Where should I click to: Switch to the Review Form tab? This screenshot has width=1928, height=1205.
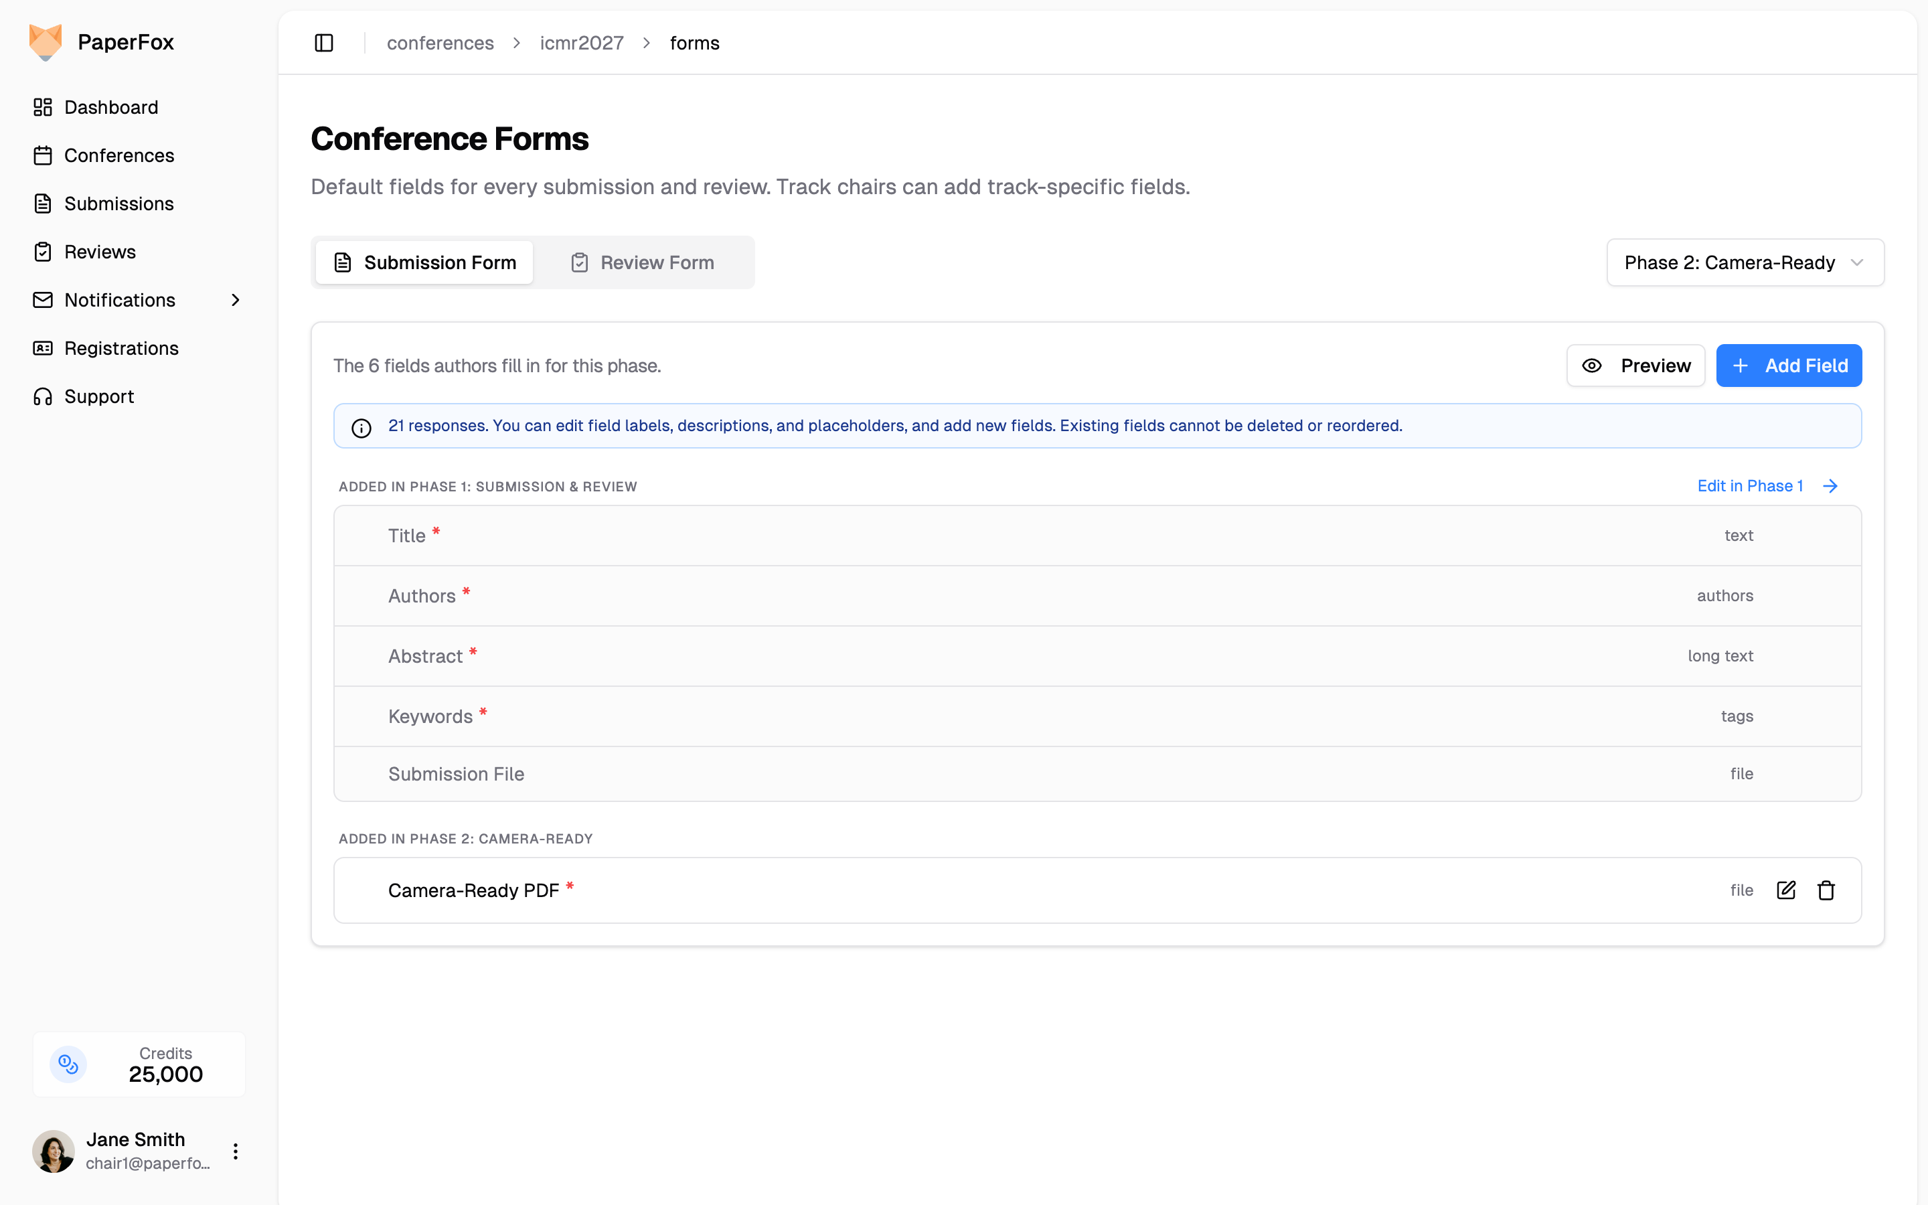643,262
